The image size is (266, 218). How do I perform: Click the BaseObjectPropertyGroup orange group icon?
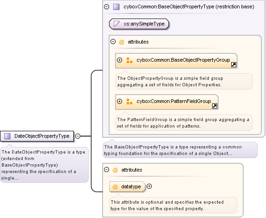[130, 60]
